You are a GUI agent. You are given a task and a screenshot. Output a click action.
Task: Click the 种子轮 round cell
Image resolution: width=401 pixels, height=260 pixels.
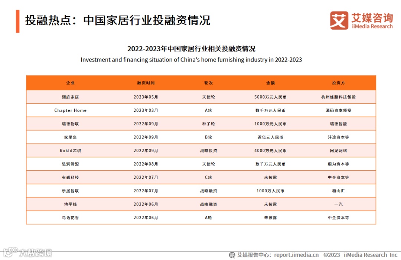tap(208, 124)
